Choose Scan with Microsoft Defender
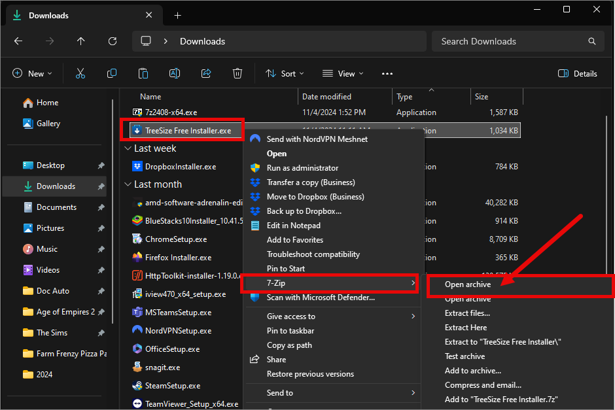Screen dimensions: 615x410 [332, 298]
